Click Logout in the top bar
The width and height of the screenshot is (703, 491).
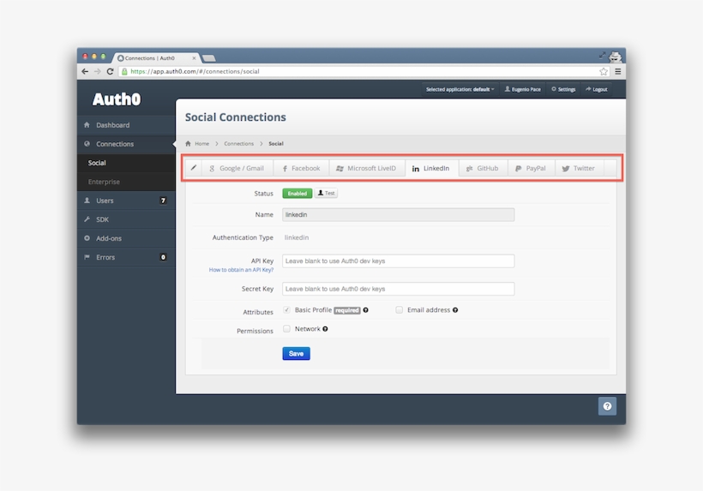[597, 89]
